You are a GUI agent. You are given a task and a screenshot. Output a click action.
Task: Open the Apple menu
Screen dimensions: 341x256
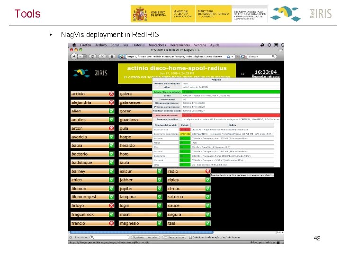(x=74, y=45)
